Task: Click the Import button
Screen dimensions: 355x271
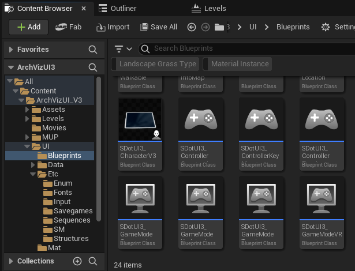Action: click(x=113, y=27)
